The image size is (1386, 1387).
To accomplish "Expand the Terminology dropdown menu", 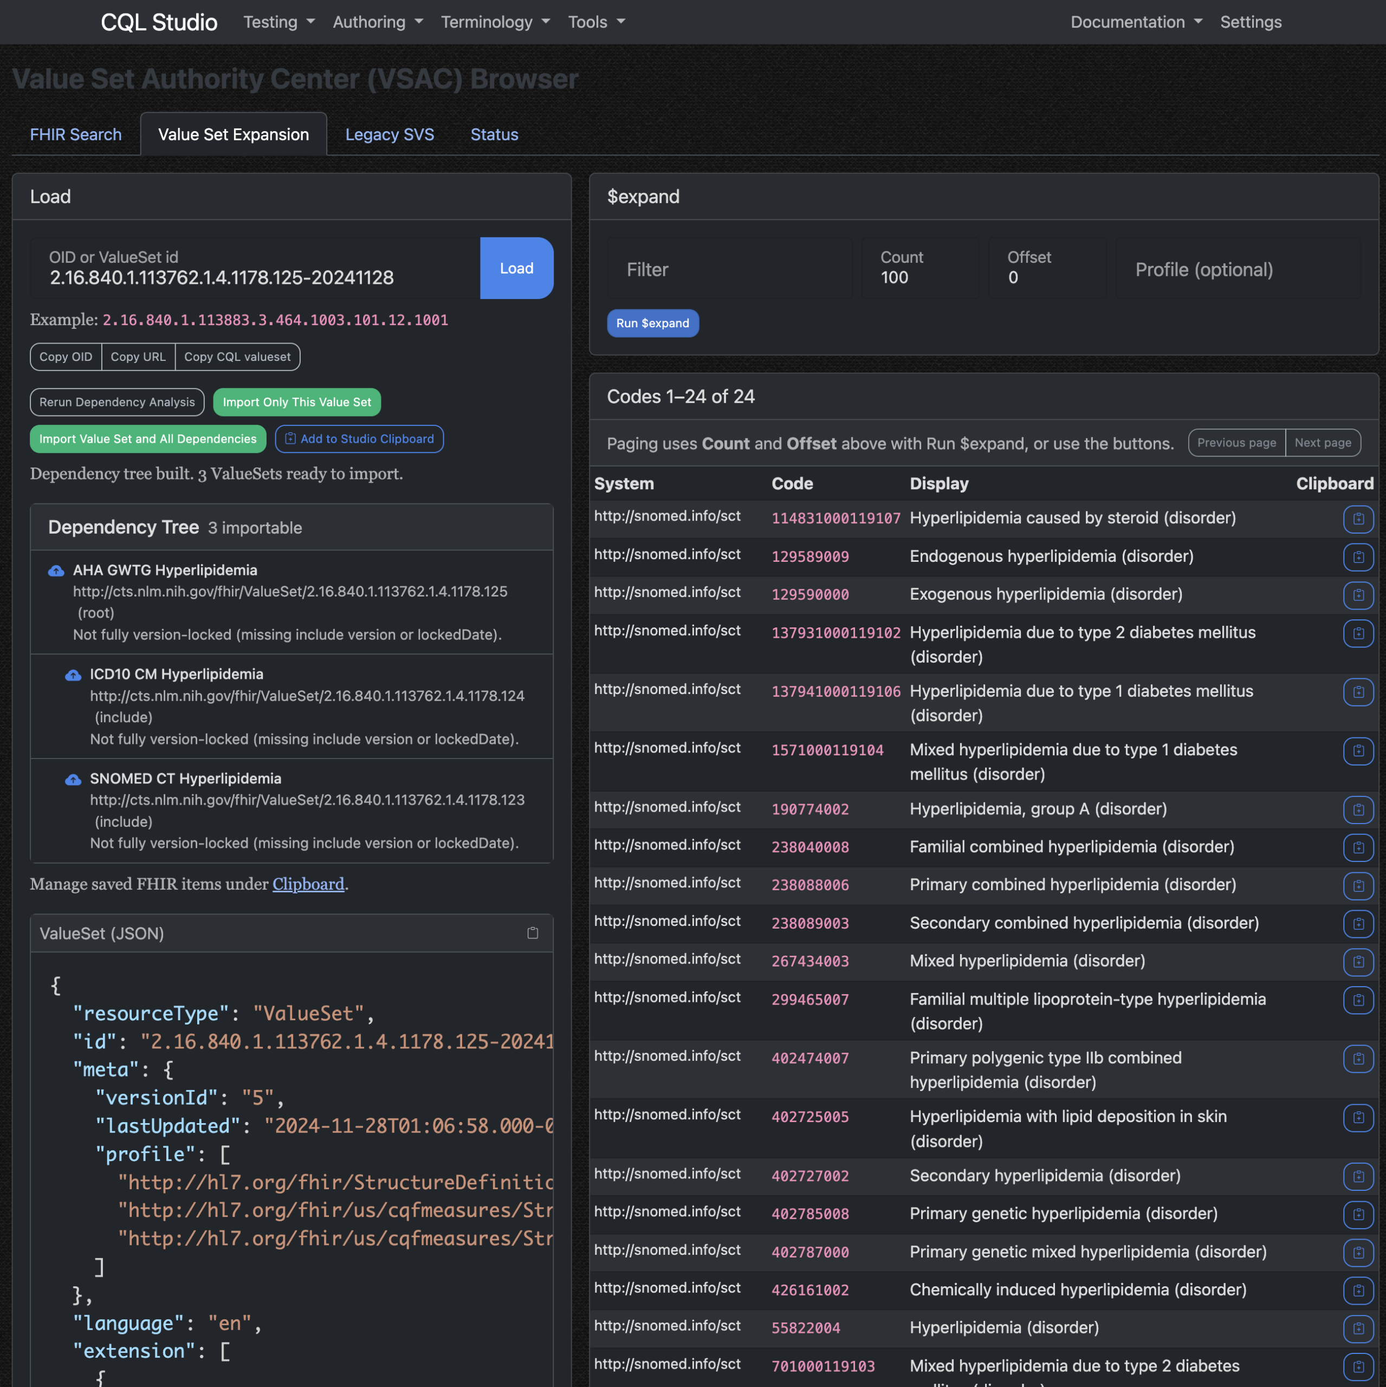I will (x=496, y=22).
